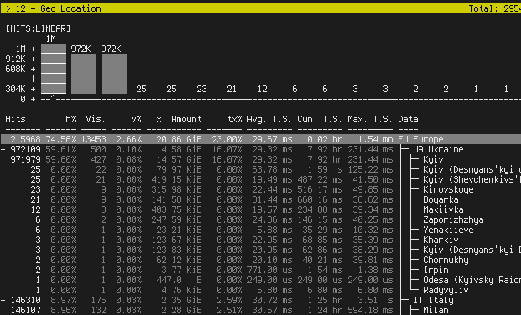Select the IT Italy tree entry

[433, 301]
